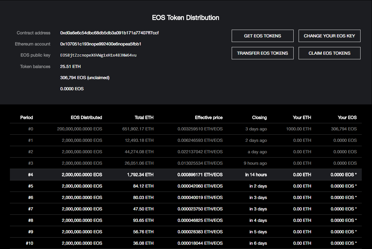Image resolution: width=372 pixels, height=249 pixels.
Task: Click the 3 days ago closing cell
Action: [256, 129]
